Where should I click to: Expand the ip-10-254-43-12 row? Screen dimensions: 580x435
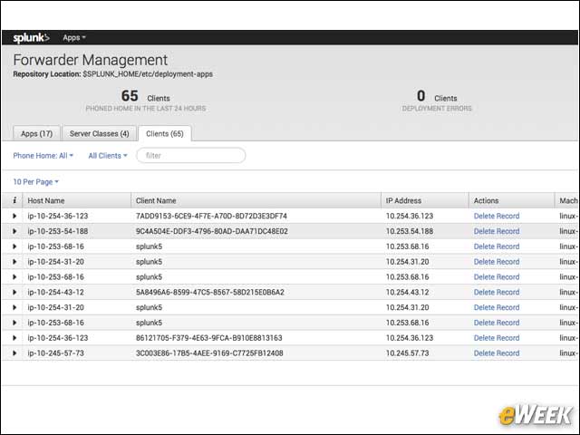point(14,292)
